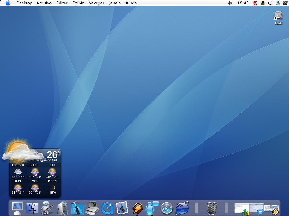Mute audio via the speaker menu bar icon
This screenshot has width=289, height=216.
point(229,3)
